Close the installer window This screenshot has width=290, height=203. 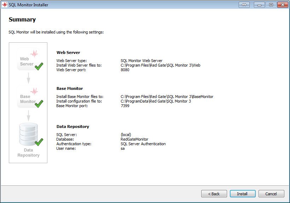click(283, 5)
